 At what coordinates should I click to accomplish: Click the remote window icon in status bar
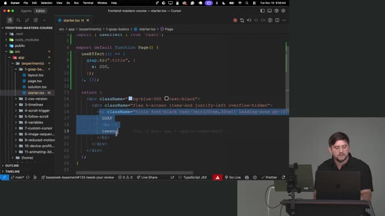pyautogui.click(x=4, y=178)
